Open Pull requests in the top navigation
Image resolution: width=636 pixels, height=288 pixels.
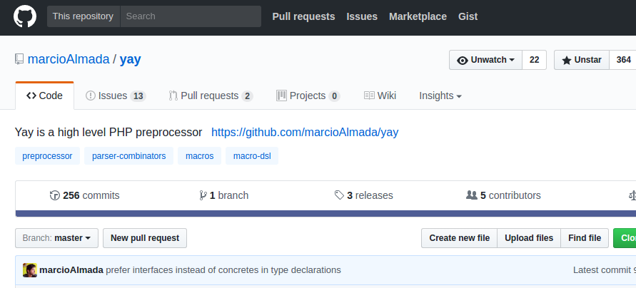[304, 16]
